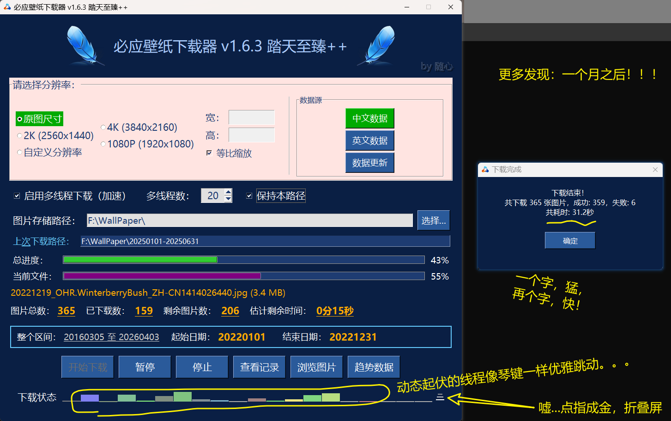Decrease thread count with down arrow
Image resolution: width=671 pixels, height=421 pixels.
click(228, 199)
